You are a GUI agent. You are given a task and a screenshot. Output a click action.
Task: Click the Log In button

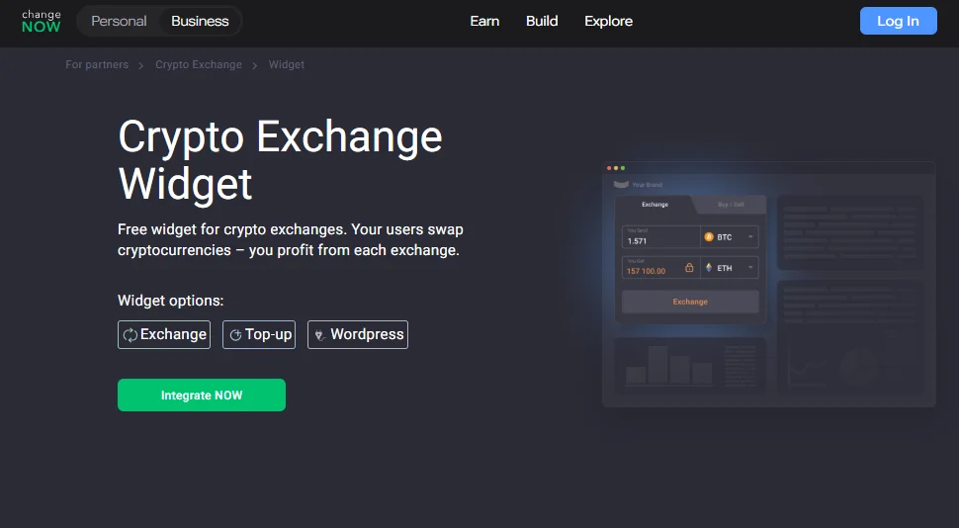pos(898,21)
